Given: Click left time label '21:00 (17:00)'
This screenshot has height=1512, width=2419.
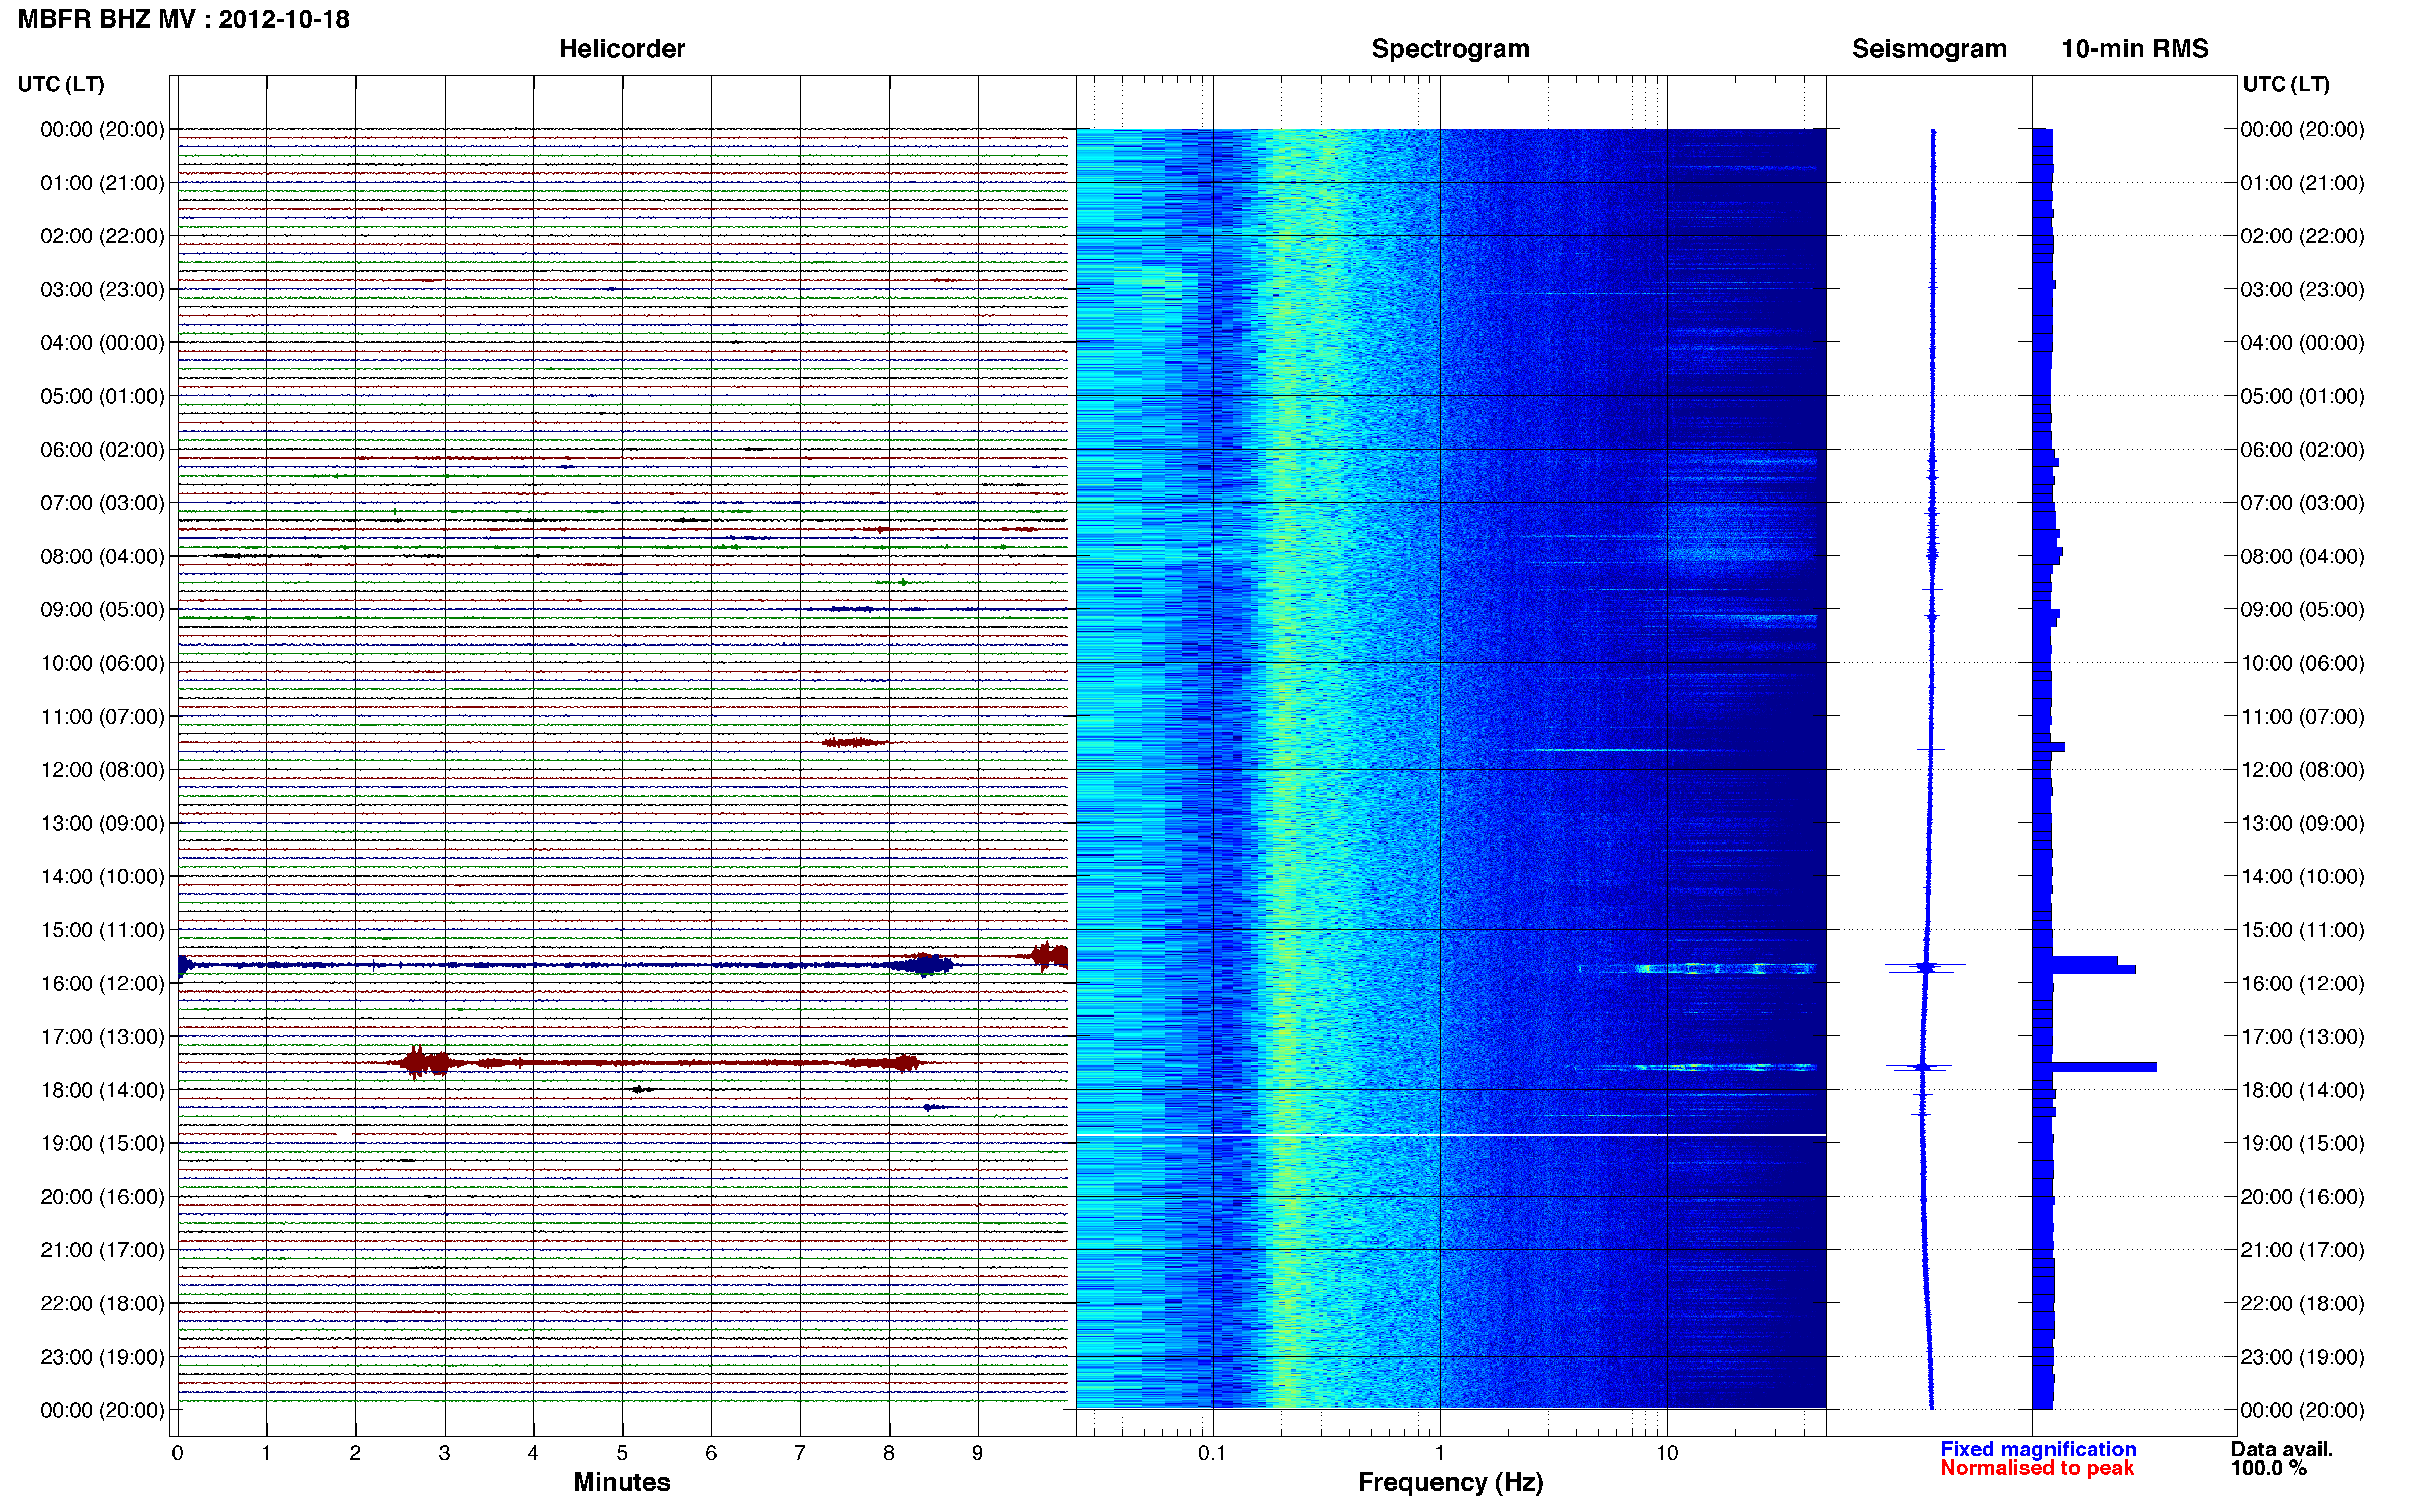Looking at the screenshot, I should (102, 1250).
